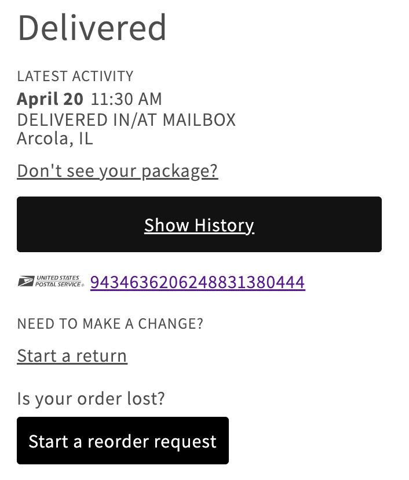The height and width of the screenshot is (480, 409).
Task: Select the LATEST ACTIVITY label
Action: click(x=75, y=76)
